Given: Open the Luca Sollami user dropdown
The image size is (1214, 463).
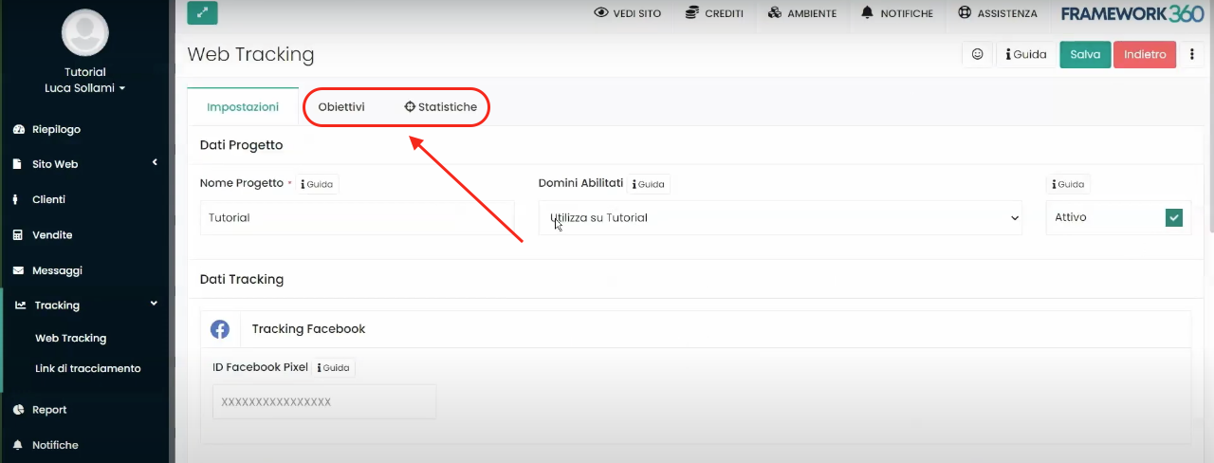Looking at the screenshot, I should [85, 88].
